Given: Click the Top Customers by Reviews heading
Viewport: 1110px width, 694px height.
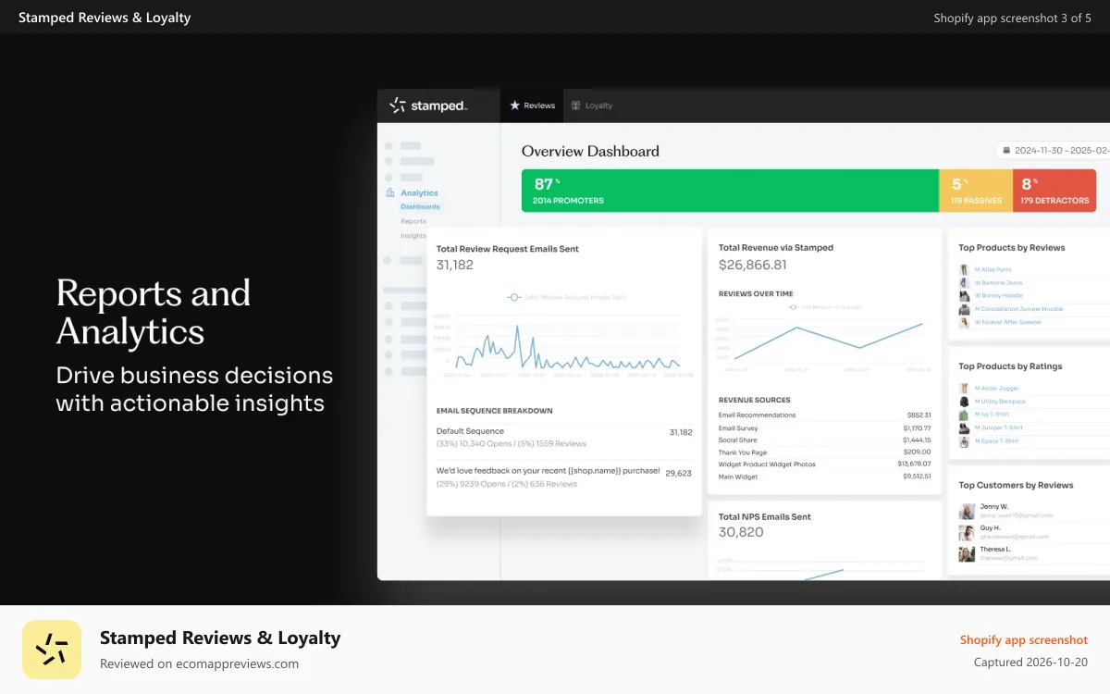Looking at the screenshot, I should click(1016, 485).
